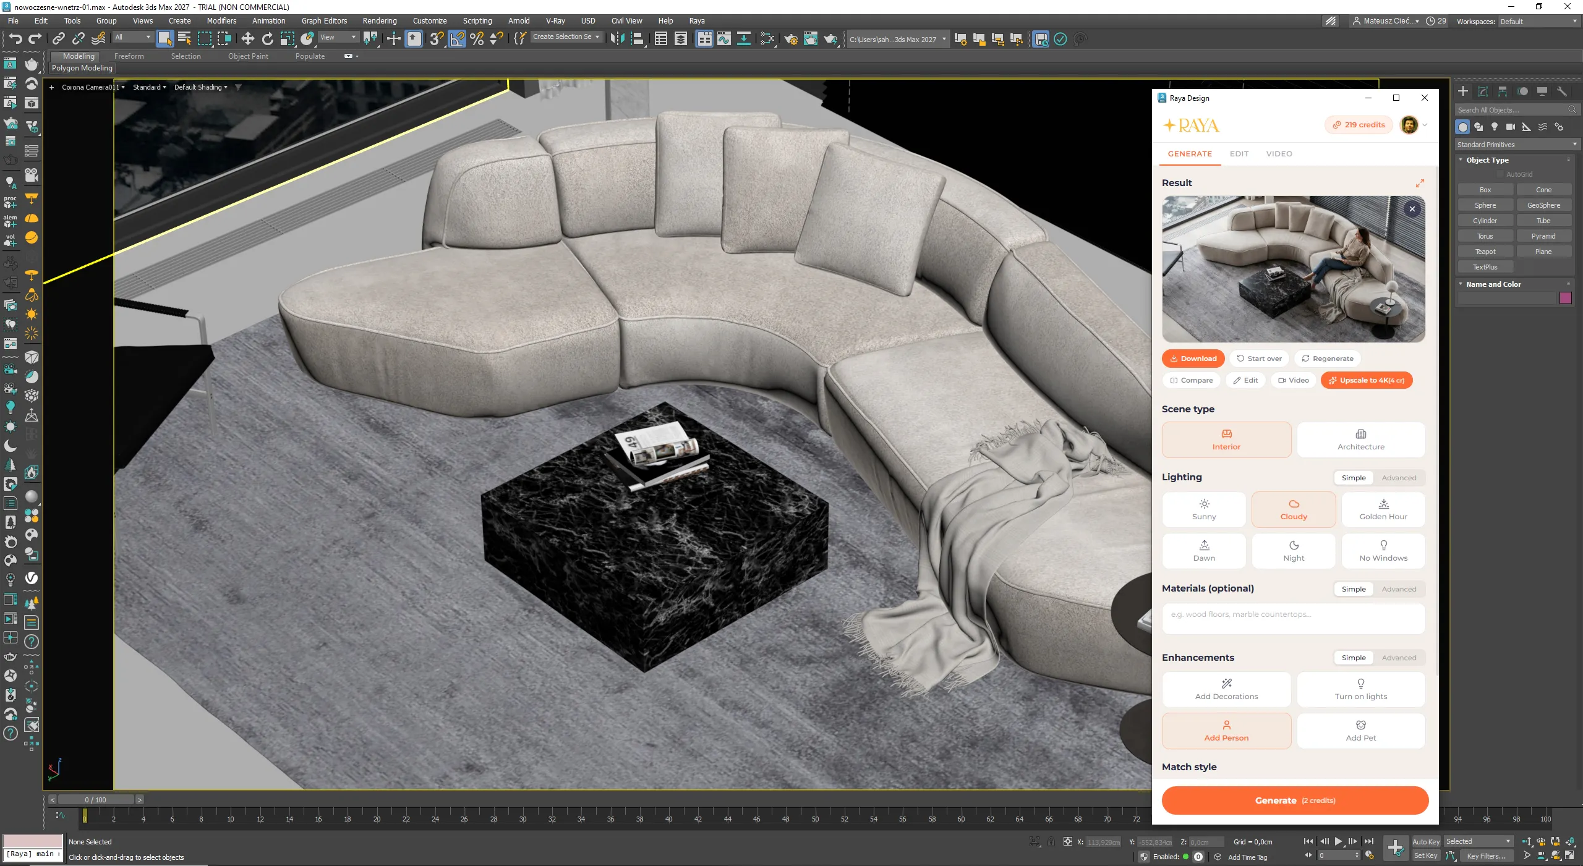Switch to Raya EDIT tab

coord(1239,154)
